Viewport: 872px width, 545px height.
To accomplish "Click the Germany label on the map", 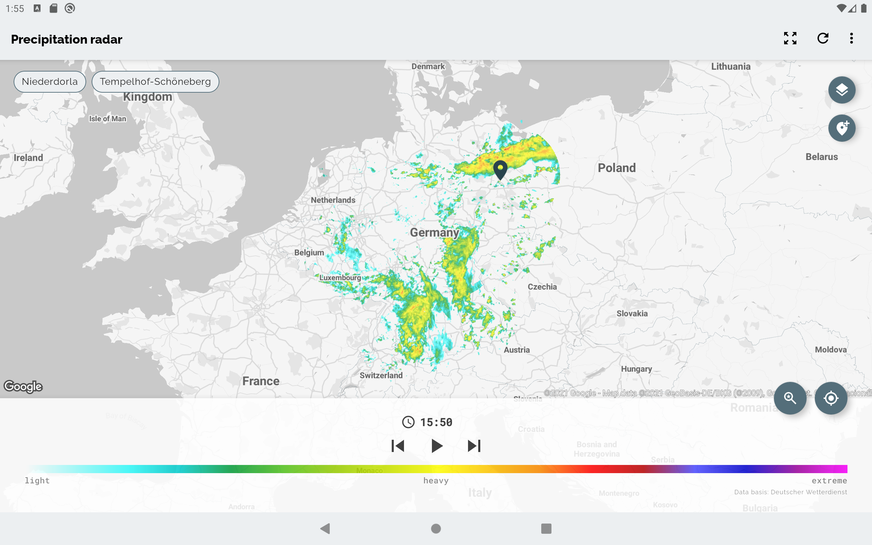I will pos(435,233).
